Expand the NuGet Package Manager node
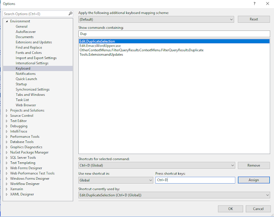This screenshot has height=217, width=274. [7, 152]
